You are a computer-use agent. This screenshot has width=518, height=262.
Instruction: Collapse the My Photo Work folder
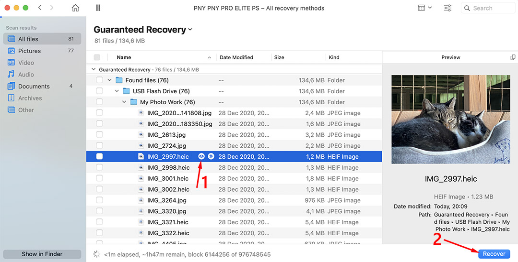click(x=124, y=102)
